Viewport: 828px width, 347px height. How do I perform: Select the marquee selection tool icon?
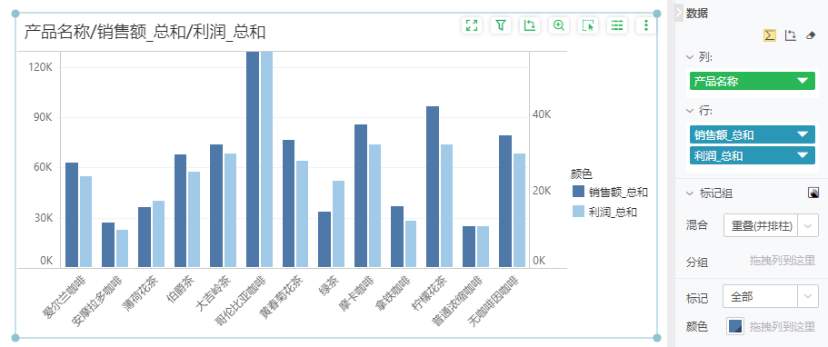(x=588, y=25)
